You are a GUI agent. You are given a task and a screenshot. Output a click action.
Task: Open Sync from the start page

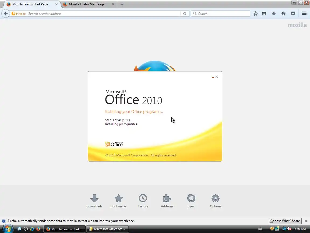191,201
